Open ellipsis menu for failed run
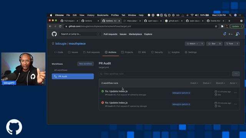The image size is (246, 138). (x=235, y=104)
